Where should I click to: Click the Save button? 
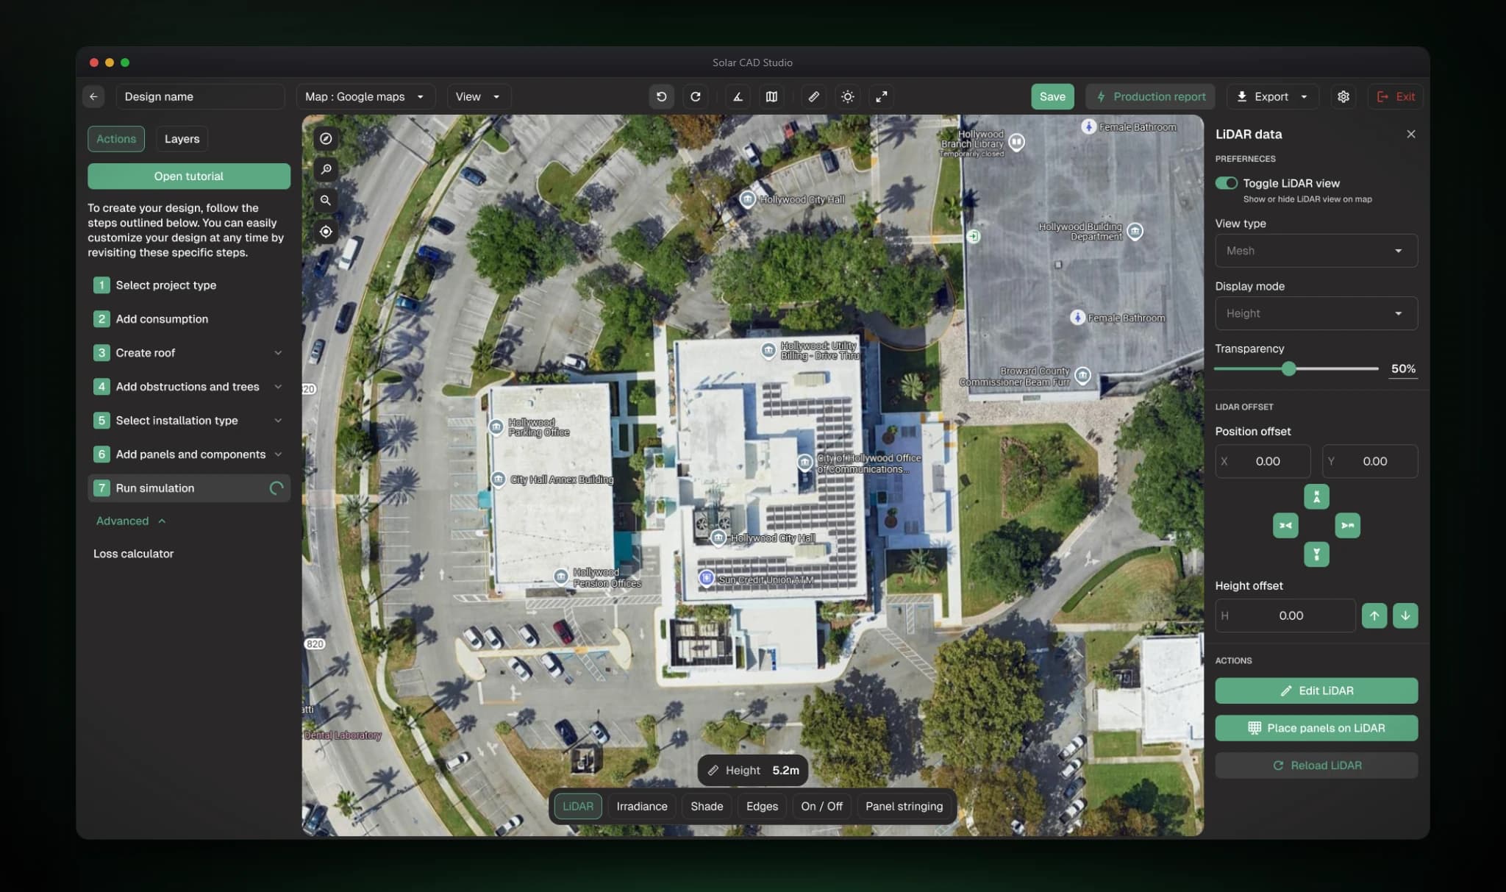[1052, 96]
